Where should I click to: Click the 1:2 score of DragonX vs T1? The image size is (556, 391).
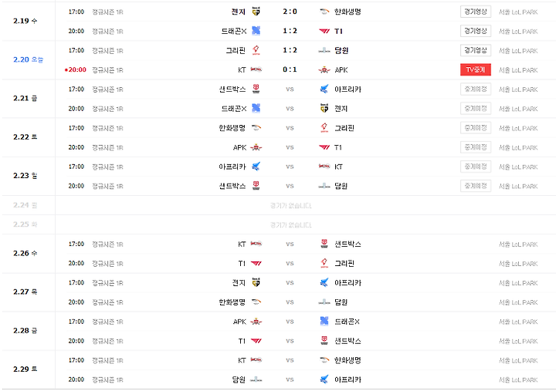[290, 31]
